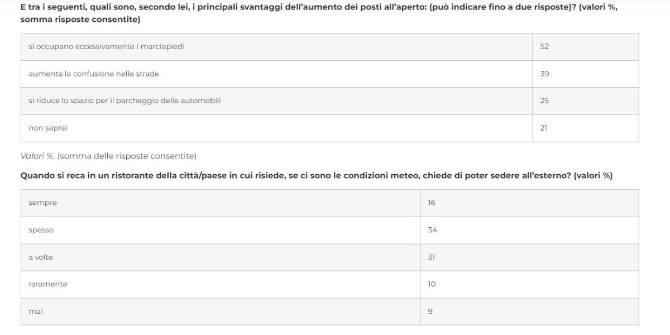670x335 pixels.
Task: Click the value 25 in the first table
Action: click(544, 100)
